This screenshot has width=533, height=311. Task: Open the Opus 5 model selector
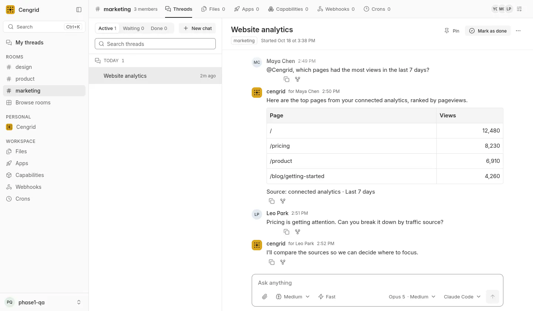point(412,297)
